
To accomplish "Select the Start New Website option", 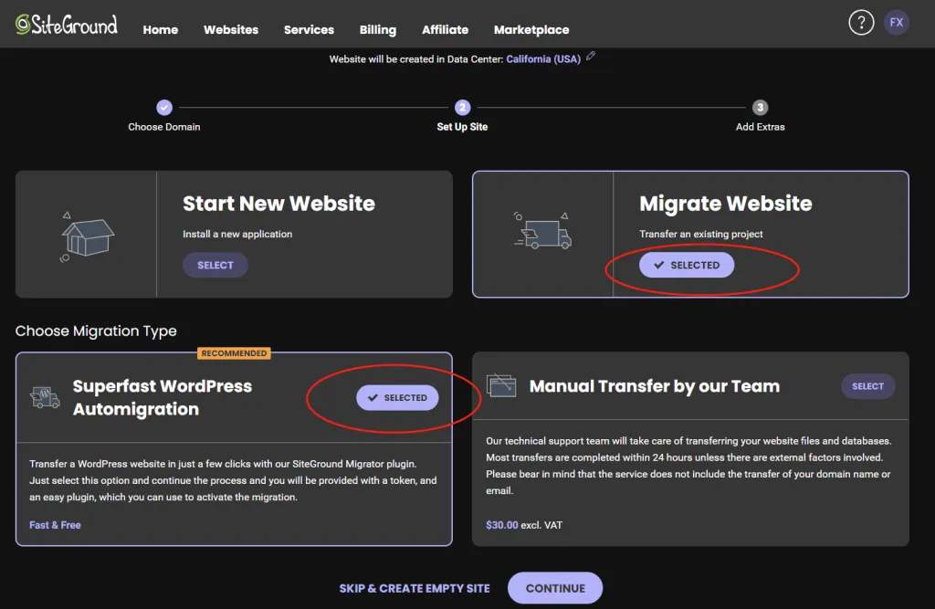I will point(215,266).
